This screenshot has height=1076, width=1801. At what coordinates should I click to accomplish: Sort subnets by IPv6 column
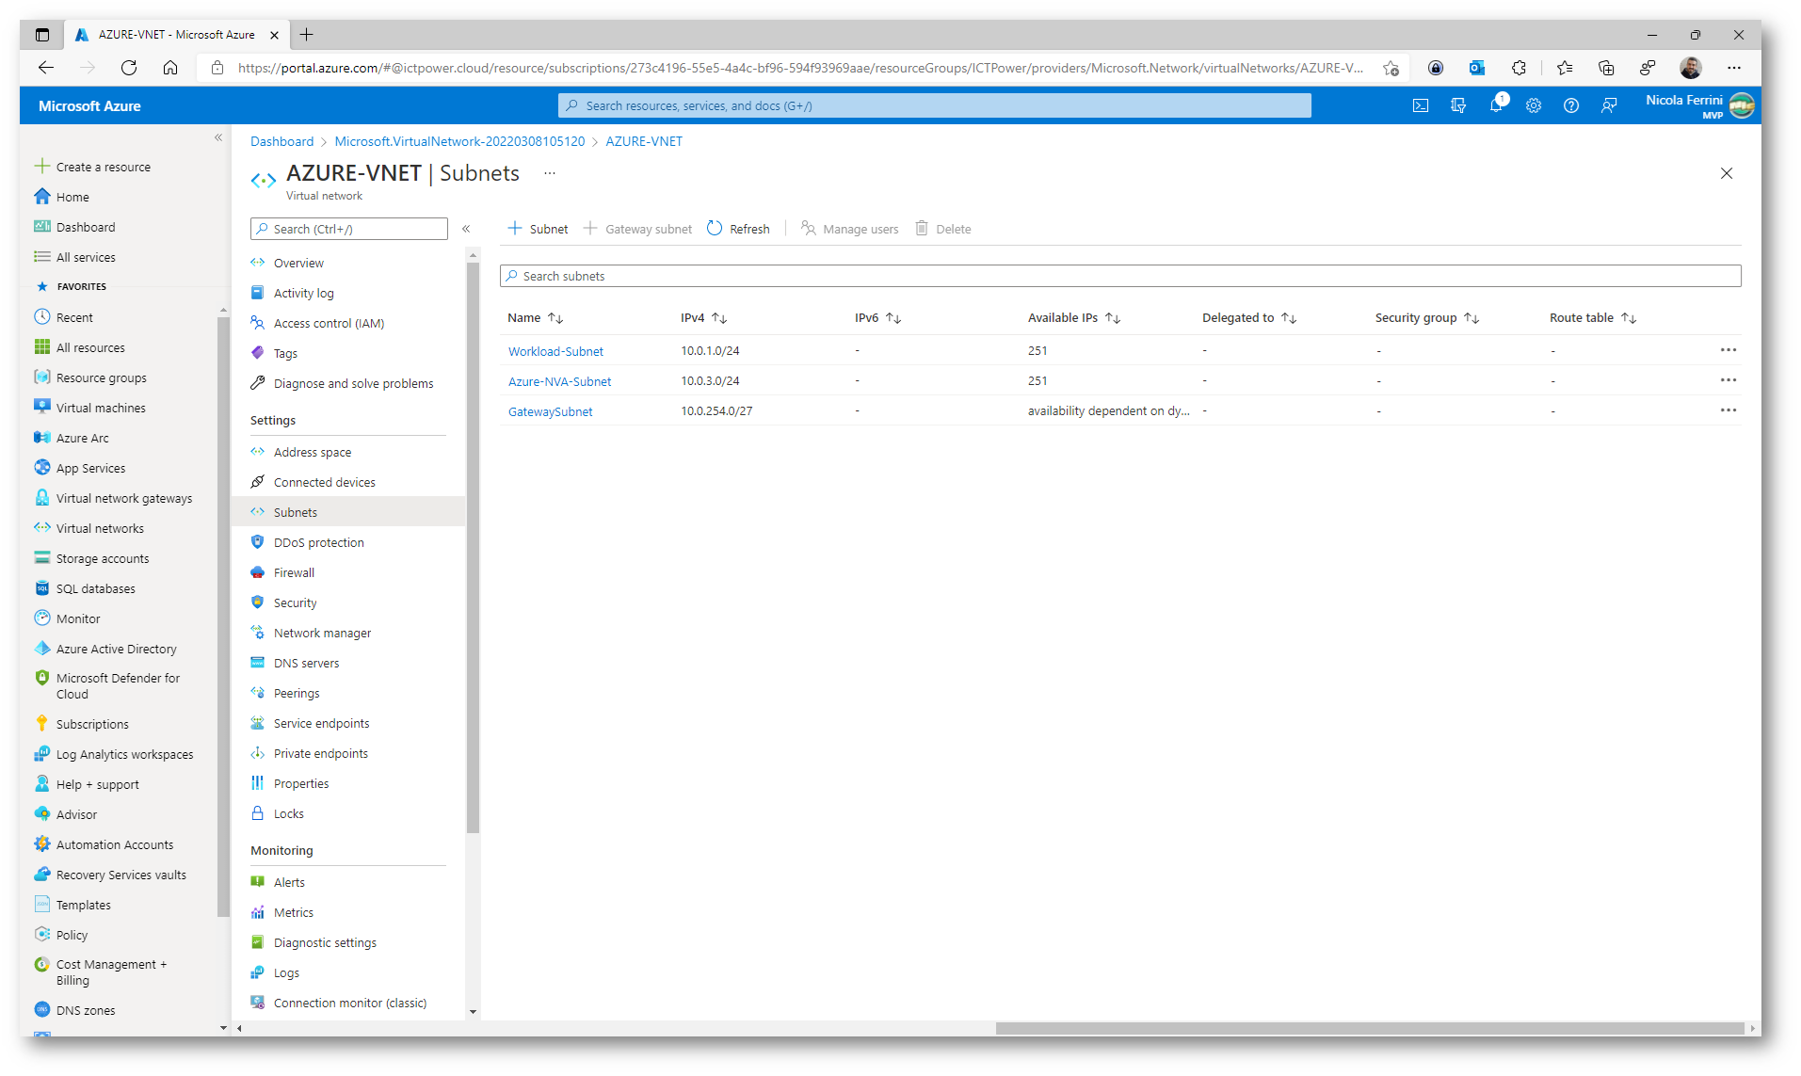877,318
